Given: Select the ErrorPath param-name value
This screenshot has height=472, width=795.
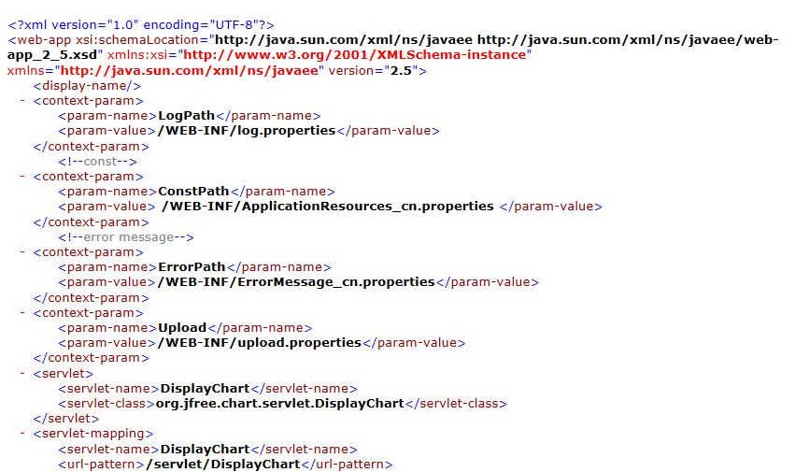Looking at the screenshot, I should (192, 267).
